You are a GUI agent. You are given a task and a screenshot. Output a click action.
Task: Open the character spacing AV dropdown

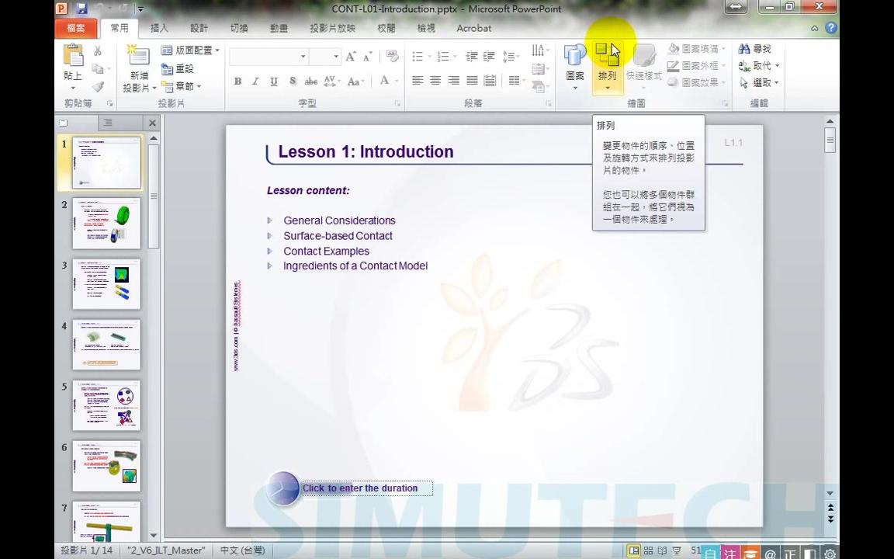pos(331,81)
